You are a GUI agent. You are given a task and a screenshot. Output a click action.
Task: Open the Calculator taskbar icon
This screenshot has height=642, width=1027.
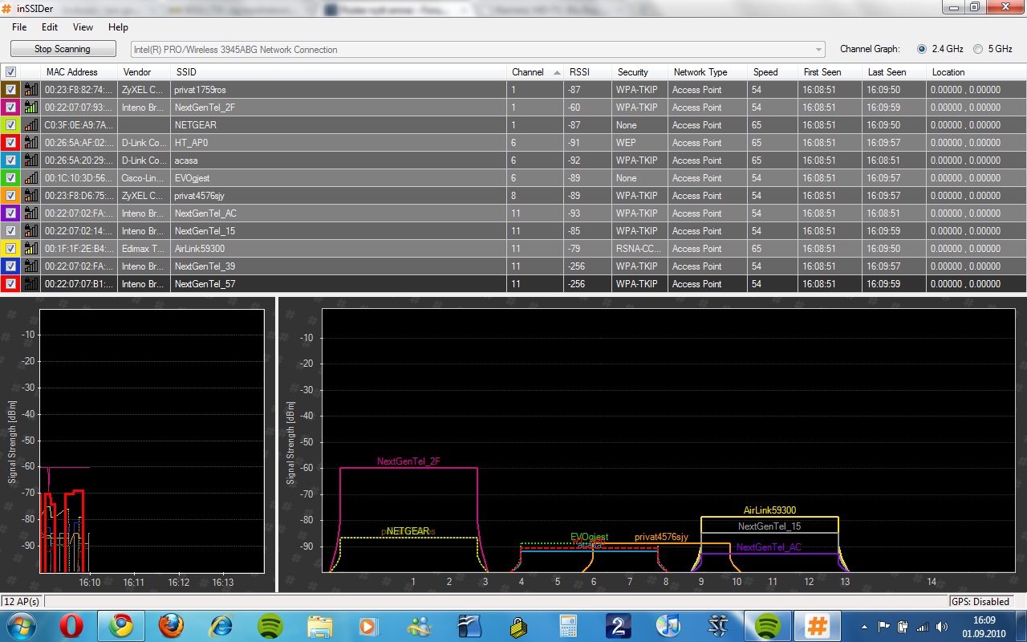[569, 626]
